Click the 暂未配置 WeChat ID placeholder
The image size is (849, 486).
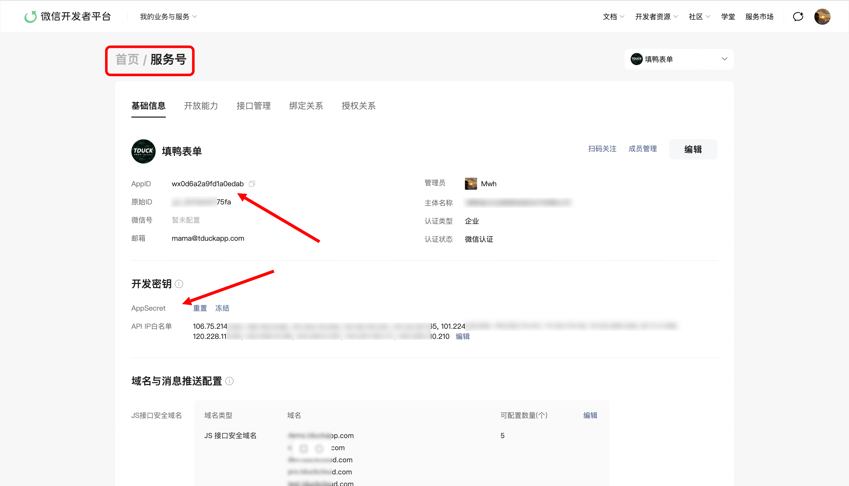point(186,220)
